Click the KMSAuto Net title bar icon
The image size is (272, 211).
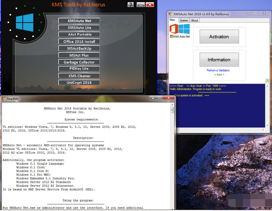tap(171, 14)
